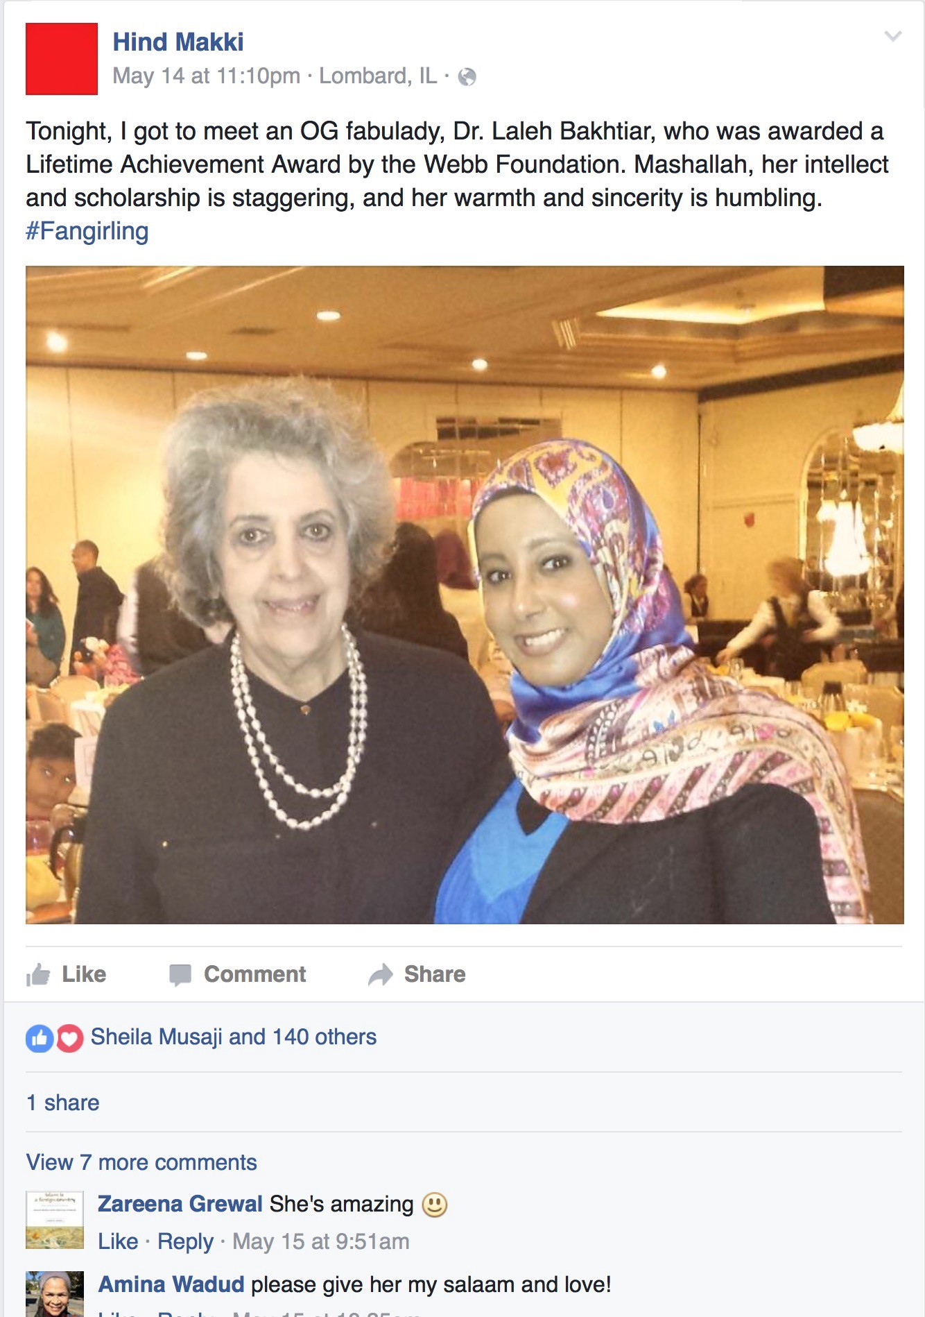Like Zareena Grewal's comment
Image resolution: width=925 pixels, height=1317 pixels.
(x=118, y=1241)
